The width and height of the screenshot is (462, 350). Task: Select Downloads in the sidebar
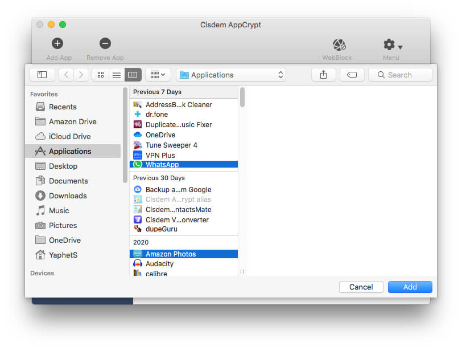73,196
